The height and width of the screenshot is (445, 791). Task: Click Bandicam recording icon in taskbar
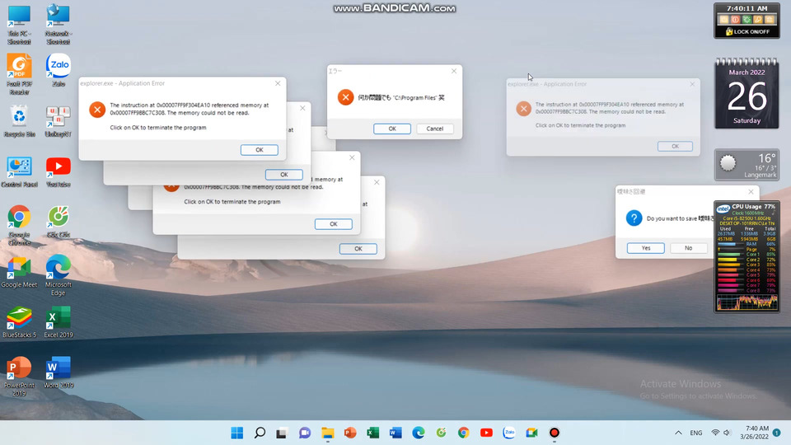(x=555, y=433)
